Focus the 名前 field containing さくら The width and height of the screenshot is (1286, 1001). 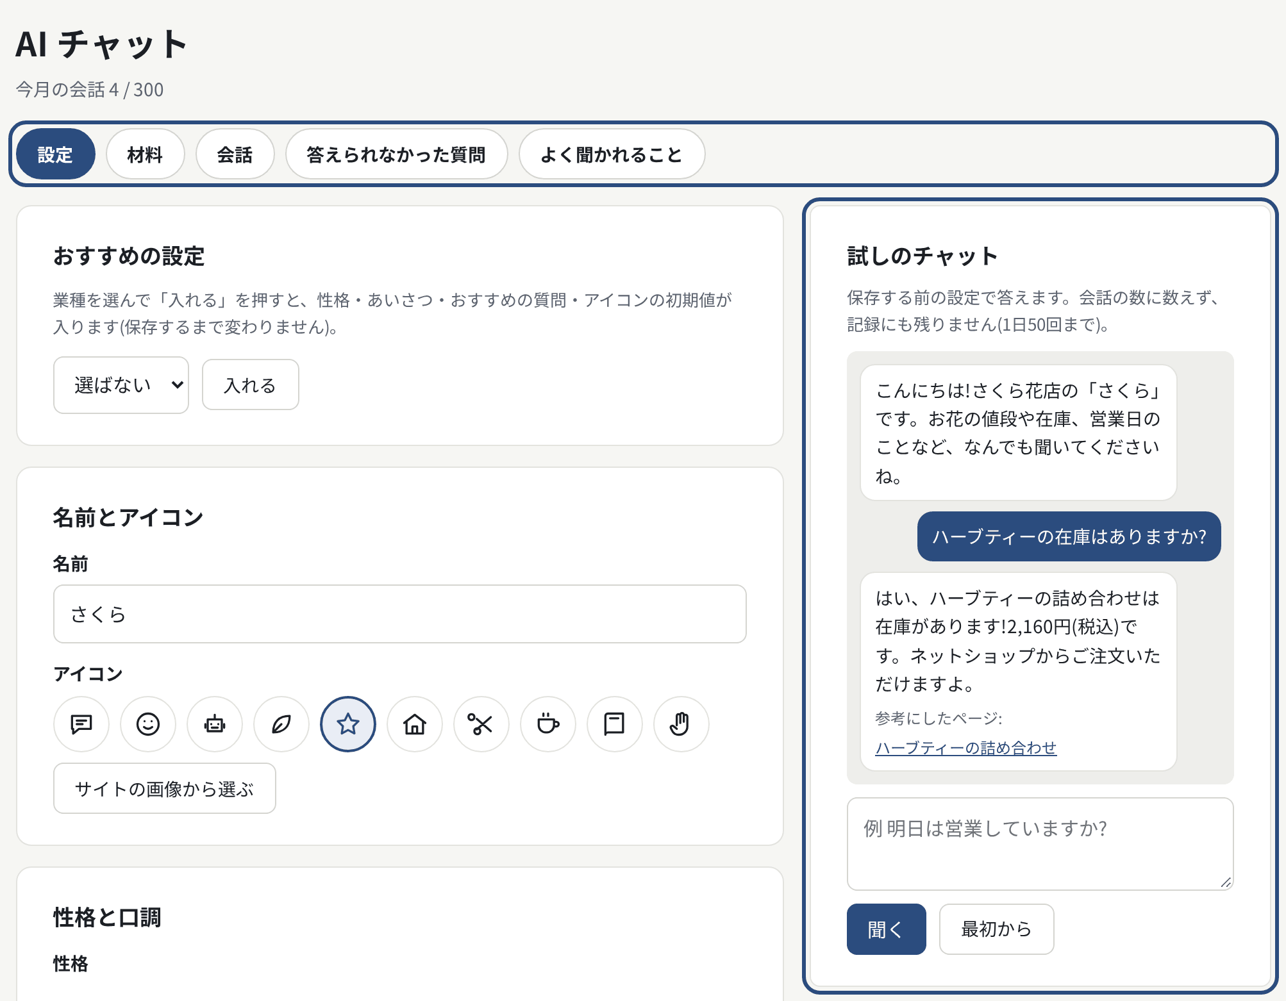(x=400, y=614)
